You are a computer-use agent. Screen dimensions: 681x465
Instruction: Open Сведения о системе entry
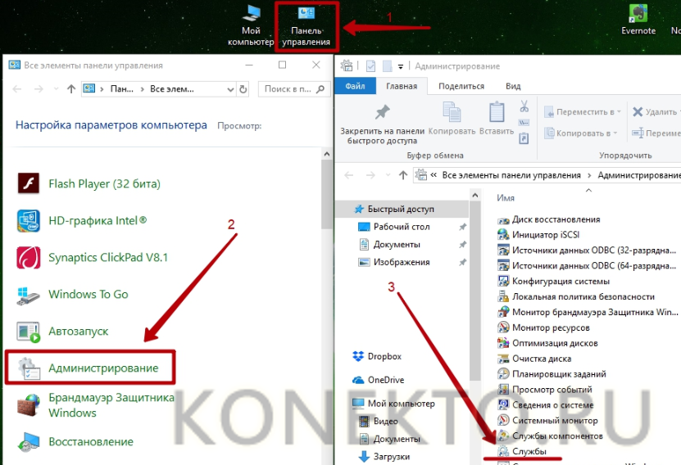[545, 404]
